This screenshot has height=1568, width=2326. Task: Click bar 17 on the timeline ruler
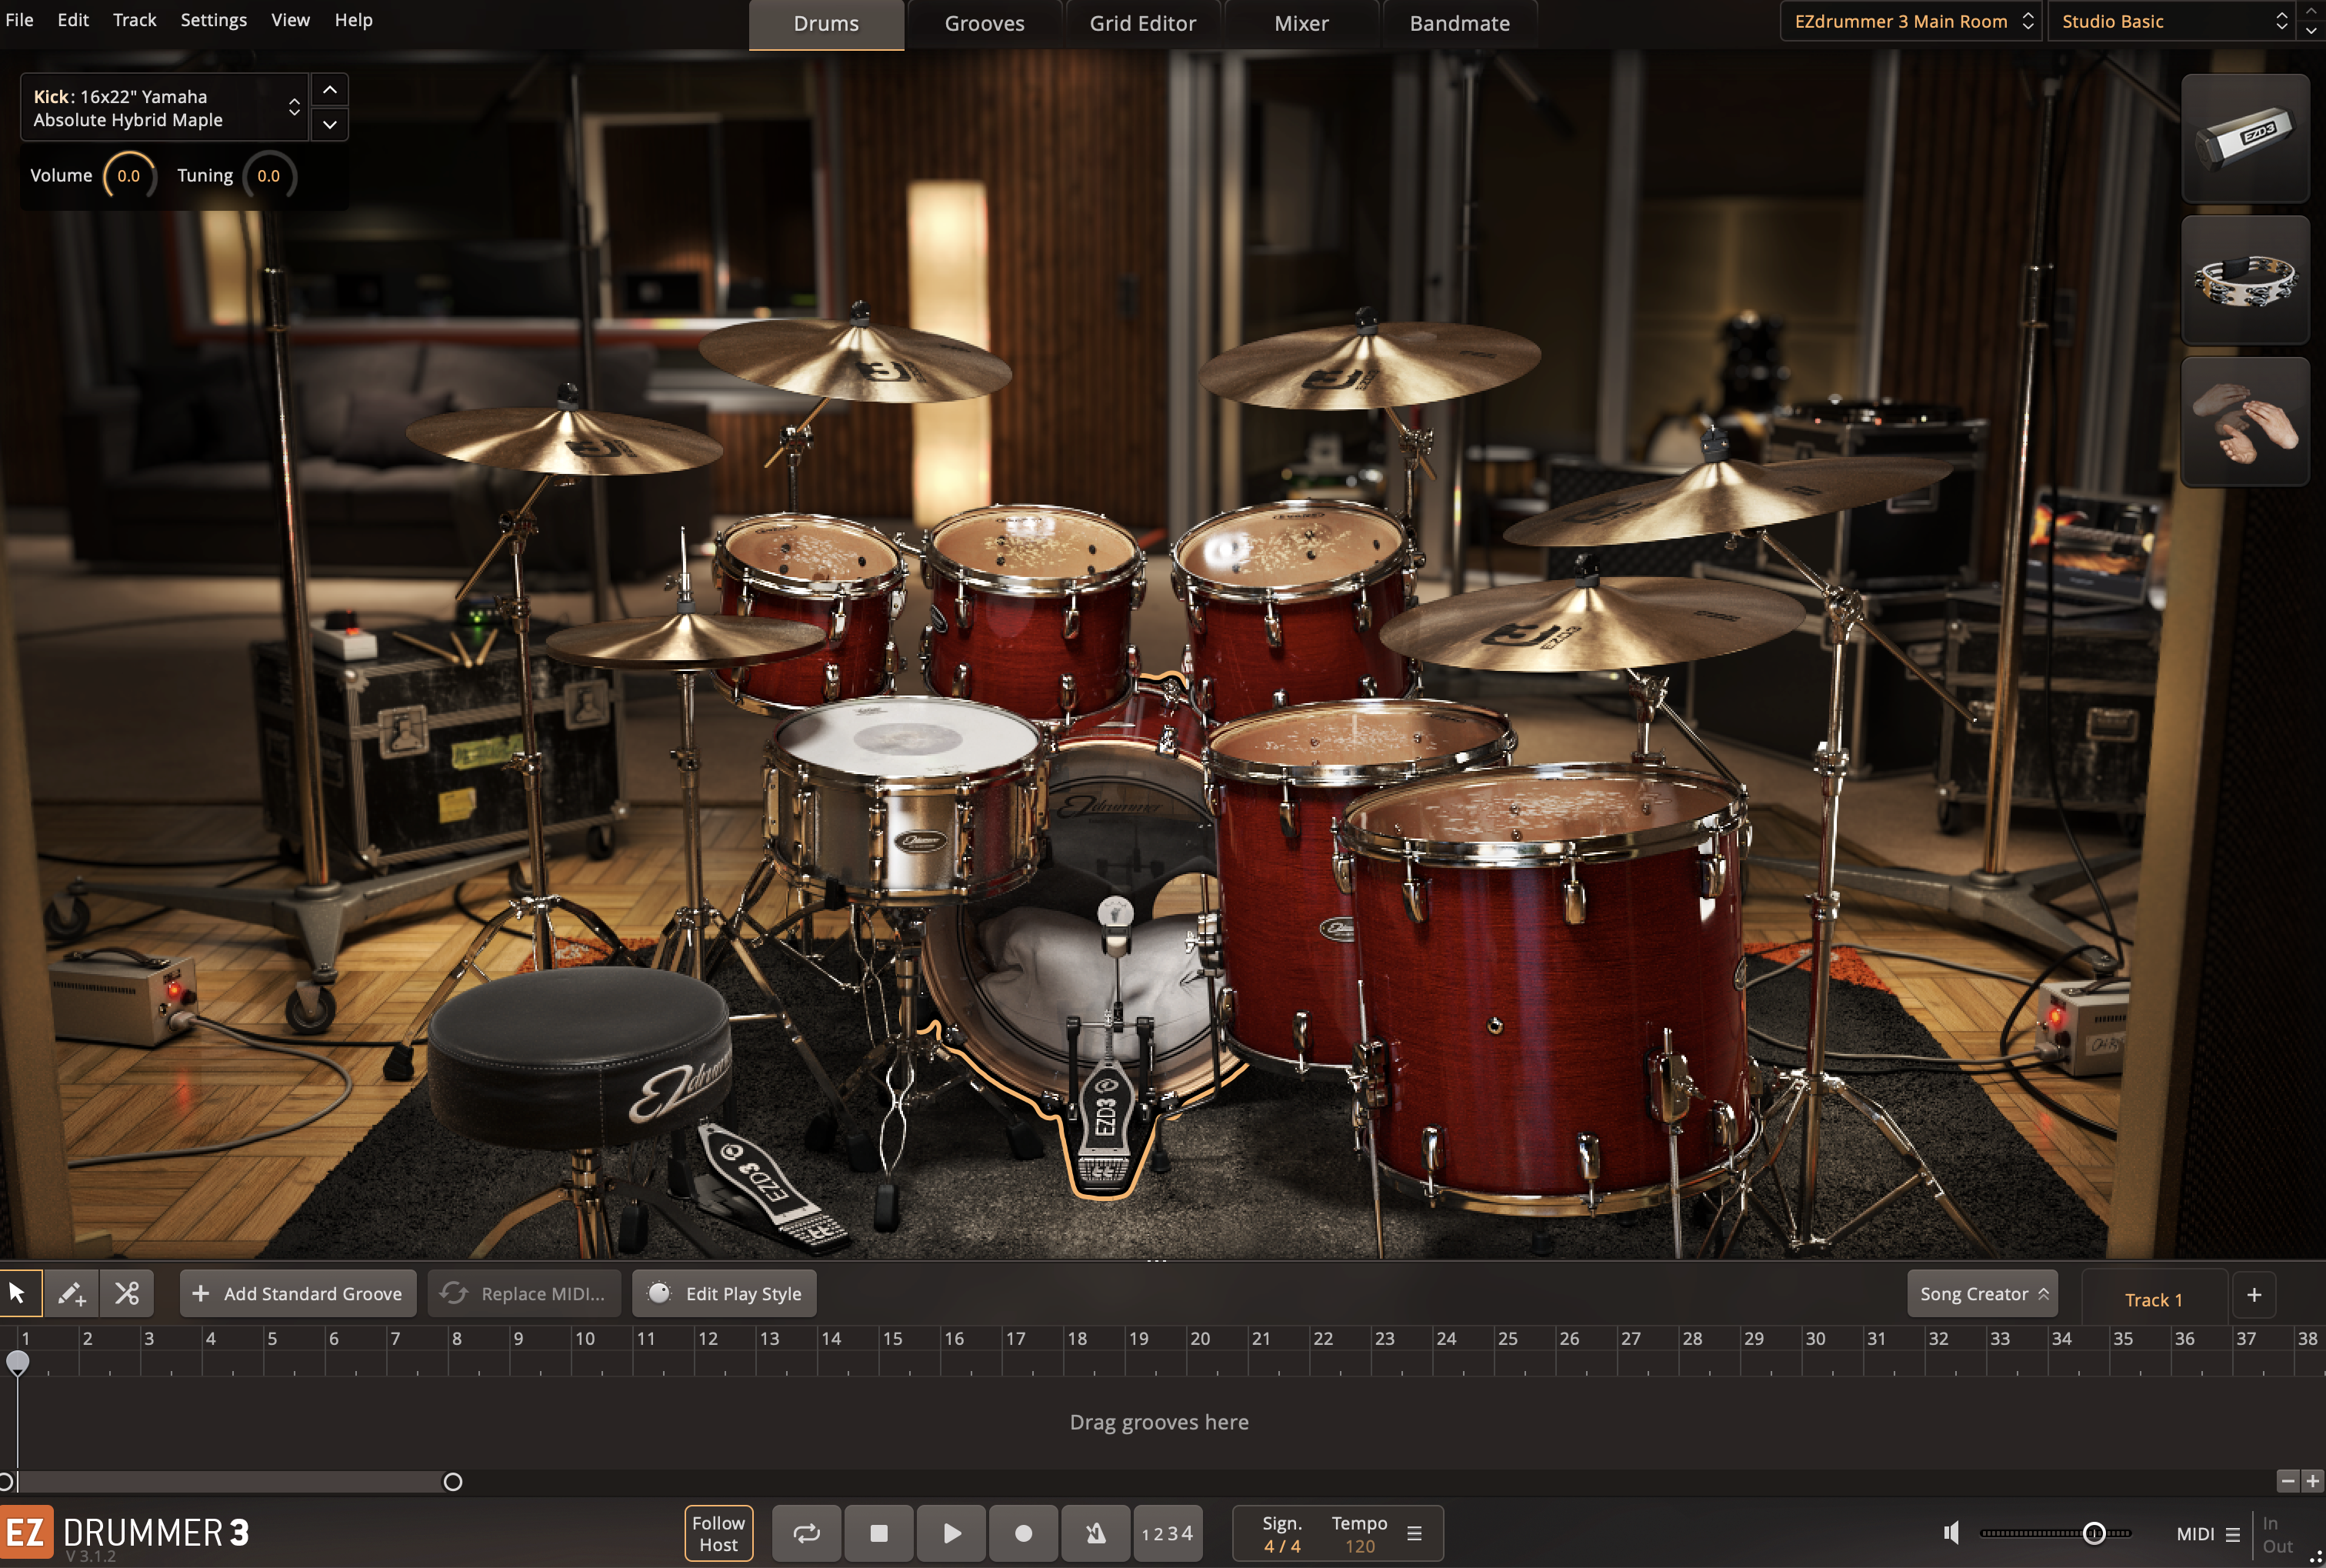click(1017, 1338)
